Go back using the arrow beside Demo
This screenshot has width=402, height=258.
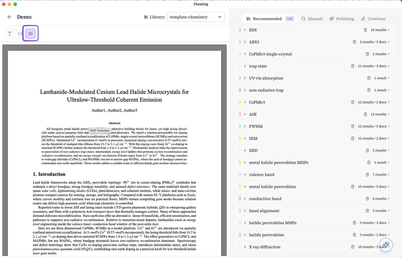(x=10, y=17)
